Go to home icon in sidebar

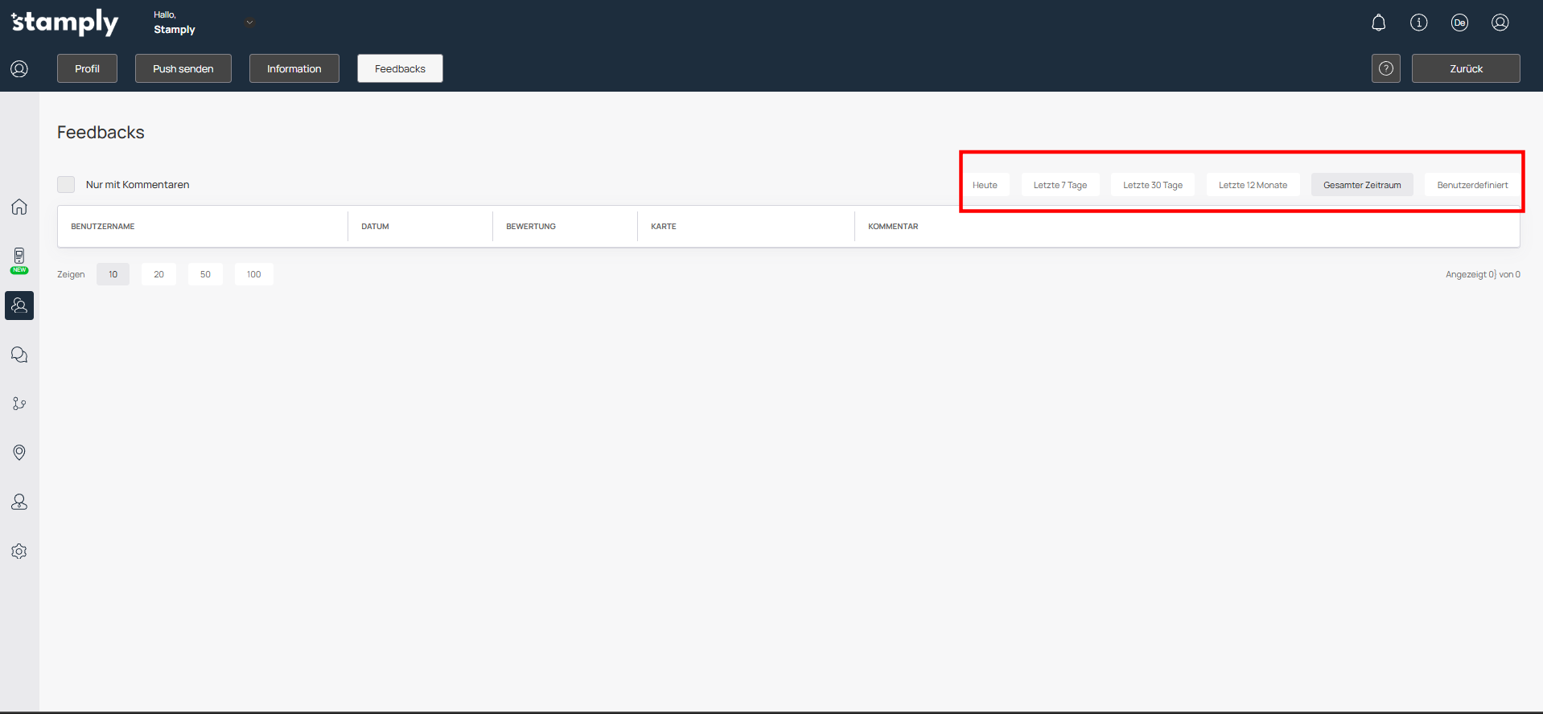(x=19, y=207)
